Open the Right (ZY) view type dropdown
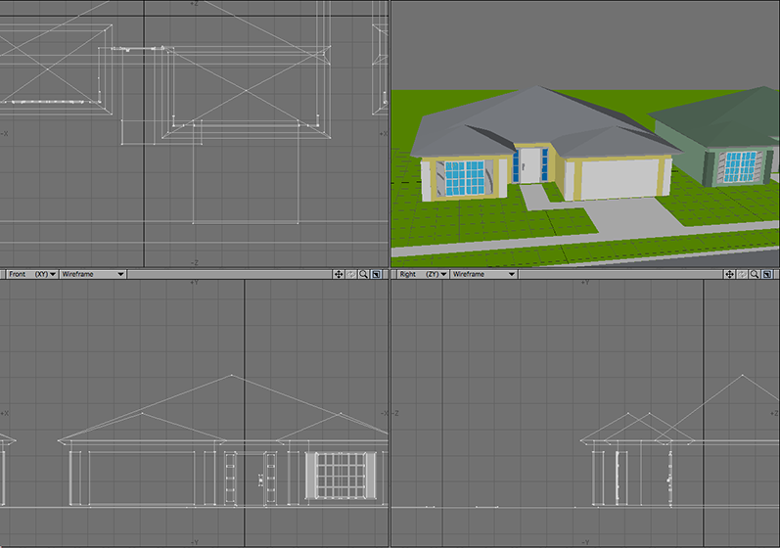This screenshot has width=780, height=548. click(422, 275)
